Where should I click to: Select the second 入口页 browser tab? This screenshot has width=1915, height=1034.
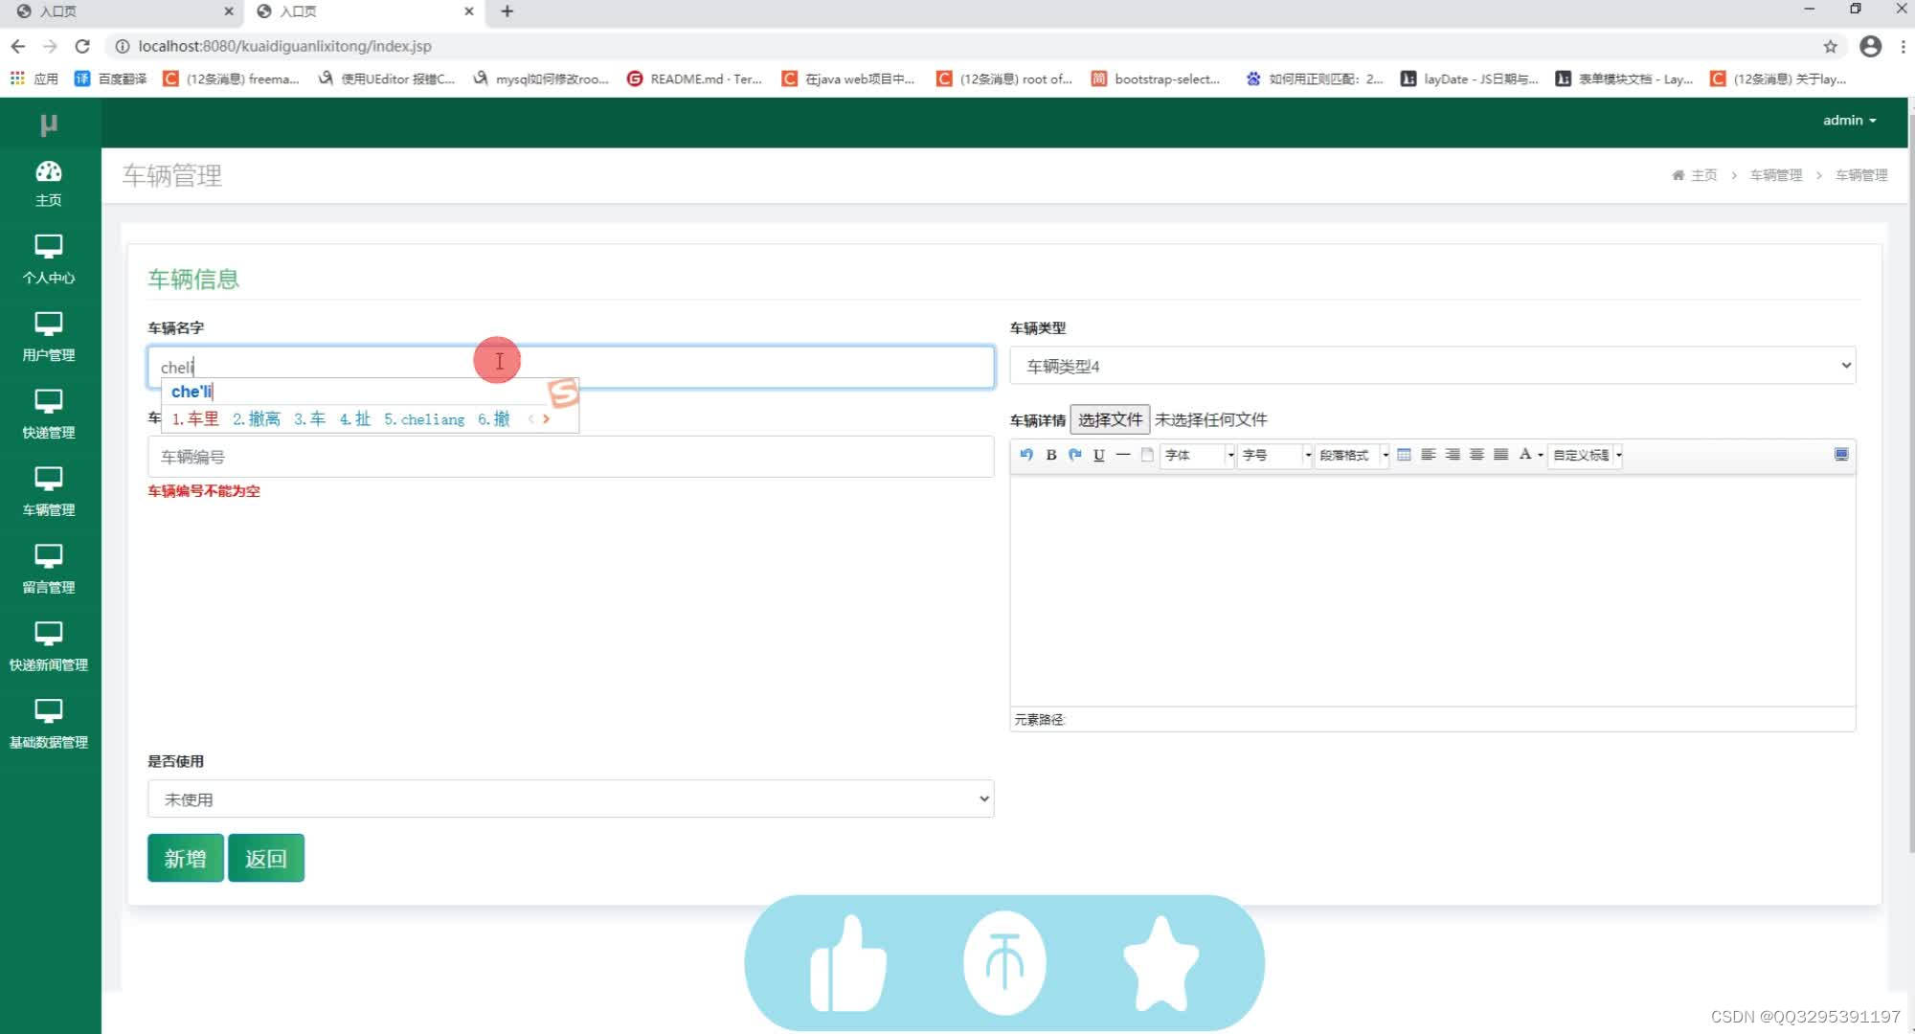tap(364, 11)
